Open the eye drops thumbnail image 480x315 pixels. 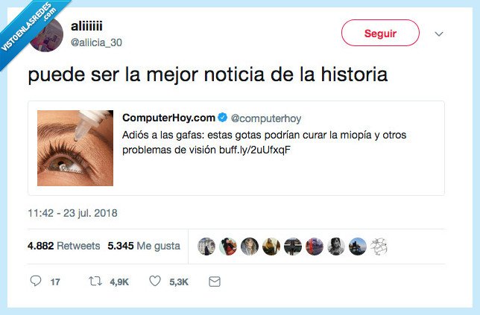click(75, 148)
